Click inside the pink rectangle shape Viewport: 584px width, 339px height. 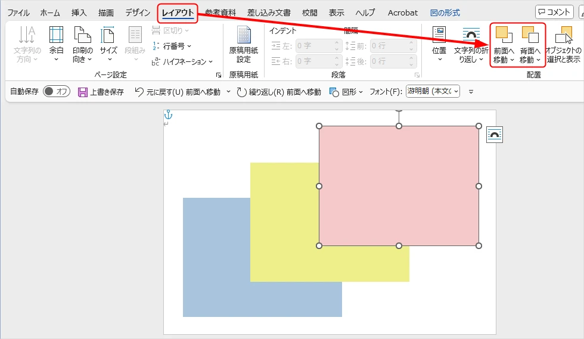399,186
